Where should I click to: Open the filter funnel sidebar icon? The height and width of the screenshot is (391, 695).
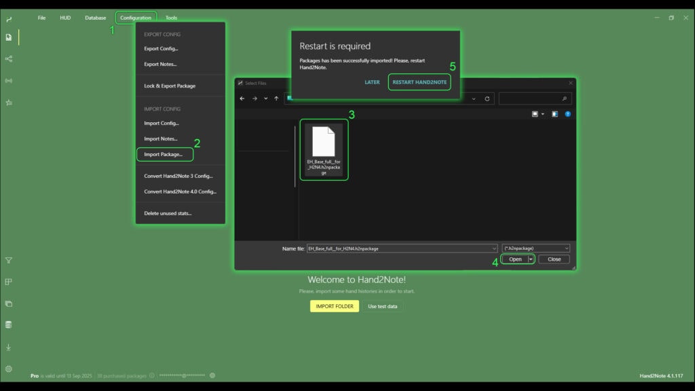point(9,260)
